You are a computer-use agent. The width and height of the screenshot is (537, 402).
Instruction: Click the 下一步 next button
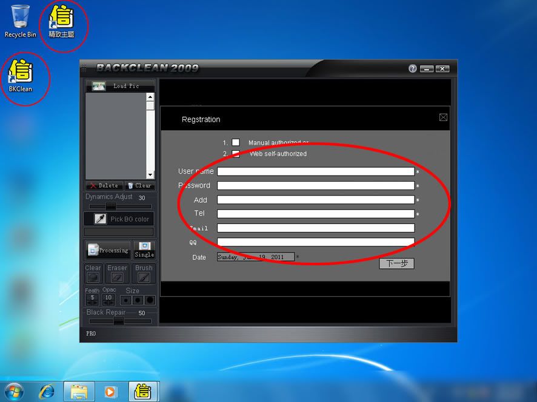point(396,263)
